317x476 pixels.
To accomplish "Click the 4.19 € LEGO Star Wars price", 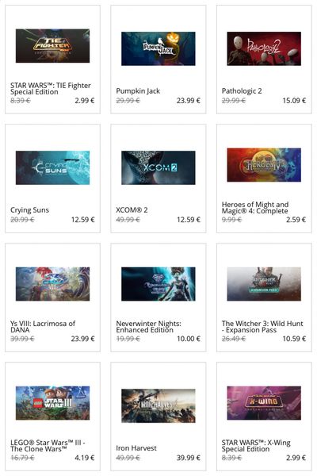I will 85,458.
